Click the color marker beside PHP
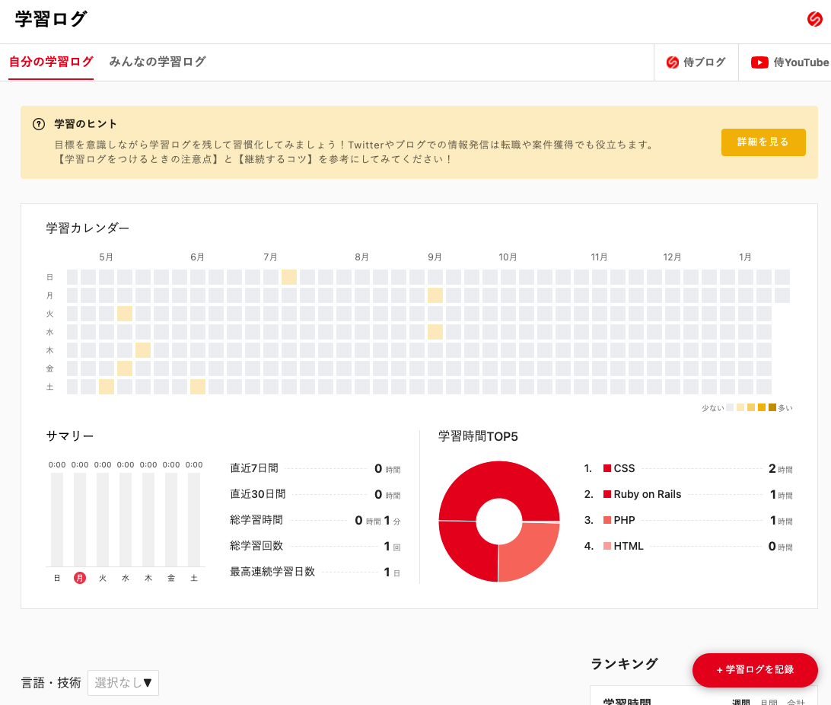The image size is (831, 705). point(607,520)
